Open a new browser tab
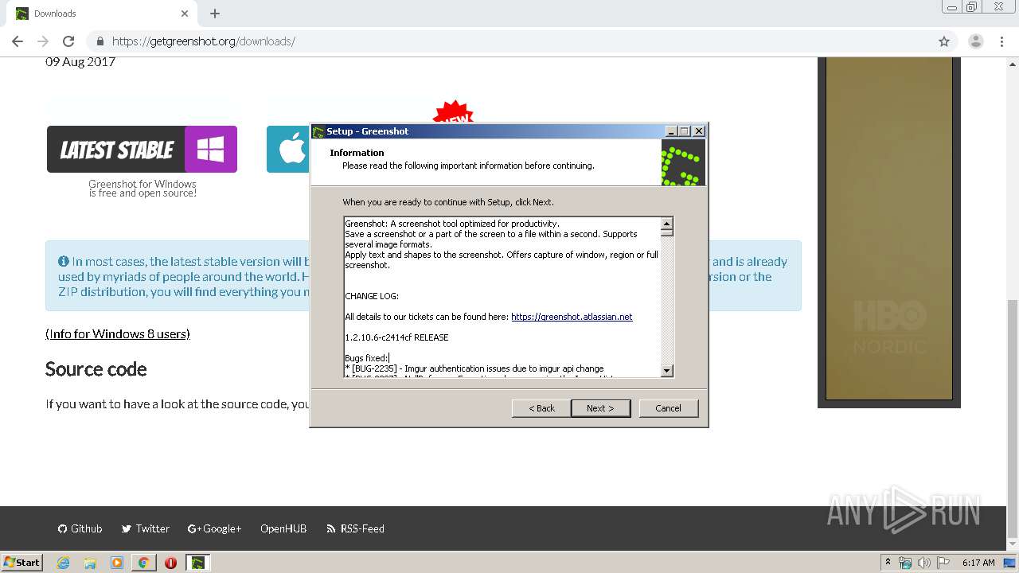This screenshot has height=573, width=1019. pos(215,14)
